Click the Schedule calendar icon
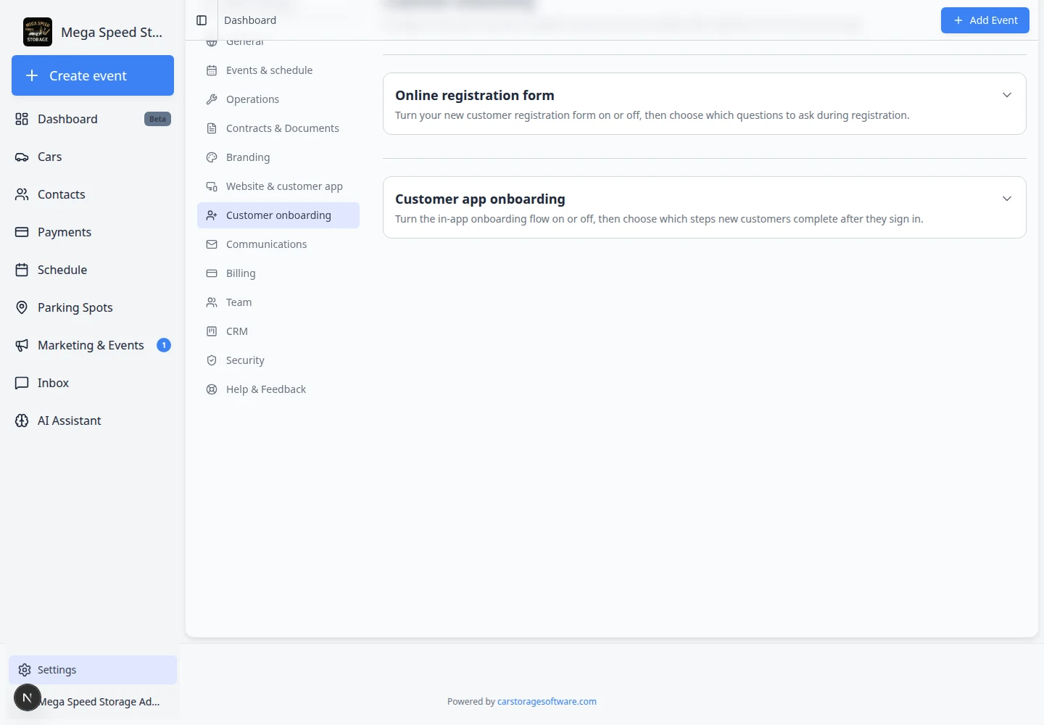Image resolution: width=1044 pixels, height=725 pixels. tap(22, 270)
